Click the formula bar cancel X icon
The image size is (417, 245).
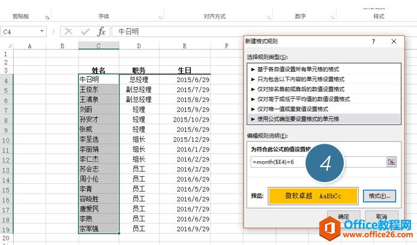(68, 32)
